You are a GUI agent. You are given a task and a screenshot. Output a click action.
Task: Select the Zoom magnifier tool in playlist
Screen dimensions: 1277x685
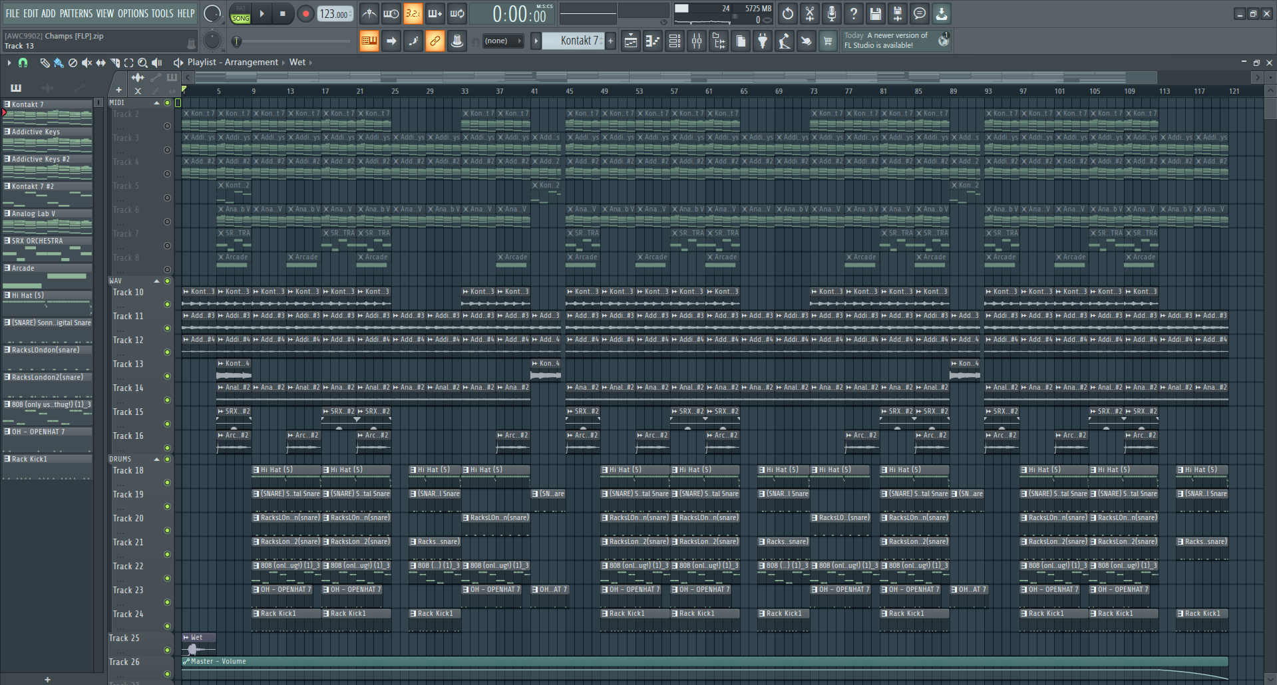[142, 63]
